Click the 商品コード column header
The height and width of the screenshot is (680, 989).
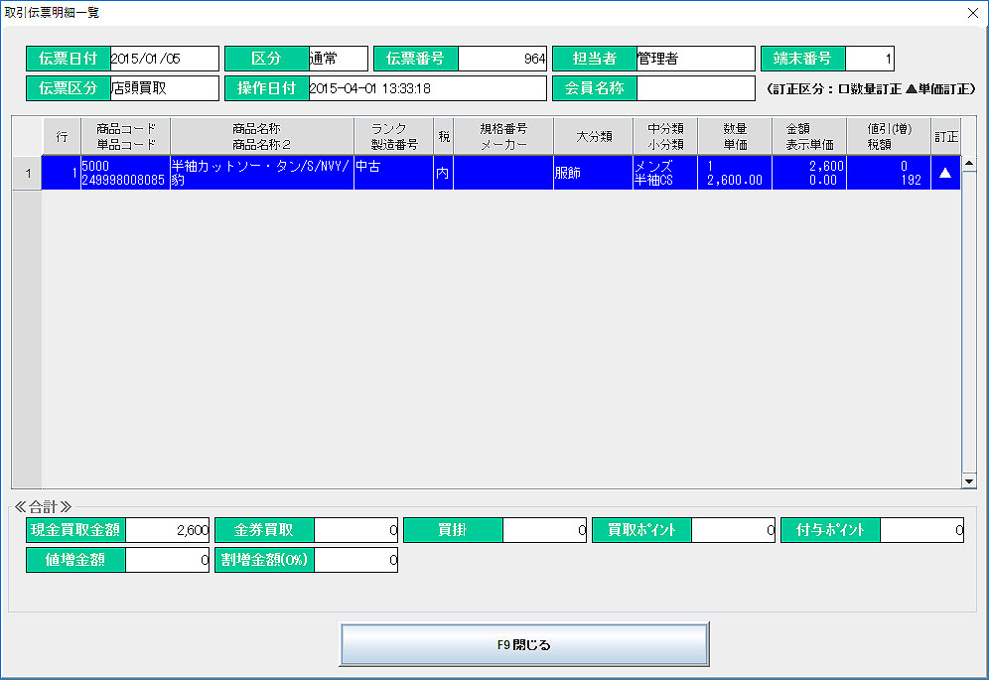coord(126,137)
